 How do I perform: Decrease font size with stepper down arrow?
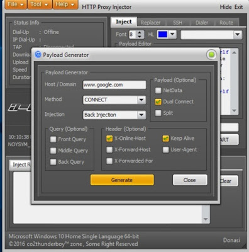(140, 37)
